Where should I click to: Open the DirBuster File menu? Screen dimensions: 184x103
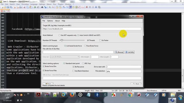click(x=44, y=21)
